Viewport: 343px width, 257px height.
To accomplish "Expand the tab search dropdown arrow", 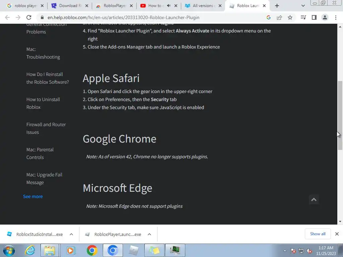I will pyautogui.click(x=303, y=6).
